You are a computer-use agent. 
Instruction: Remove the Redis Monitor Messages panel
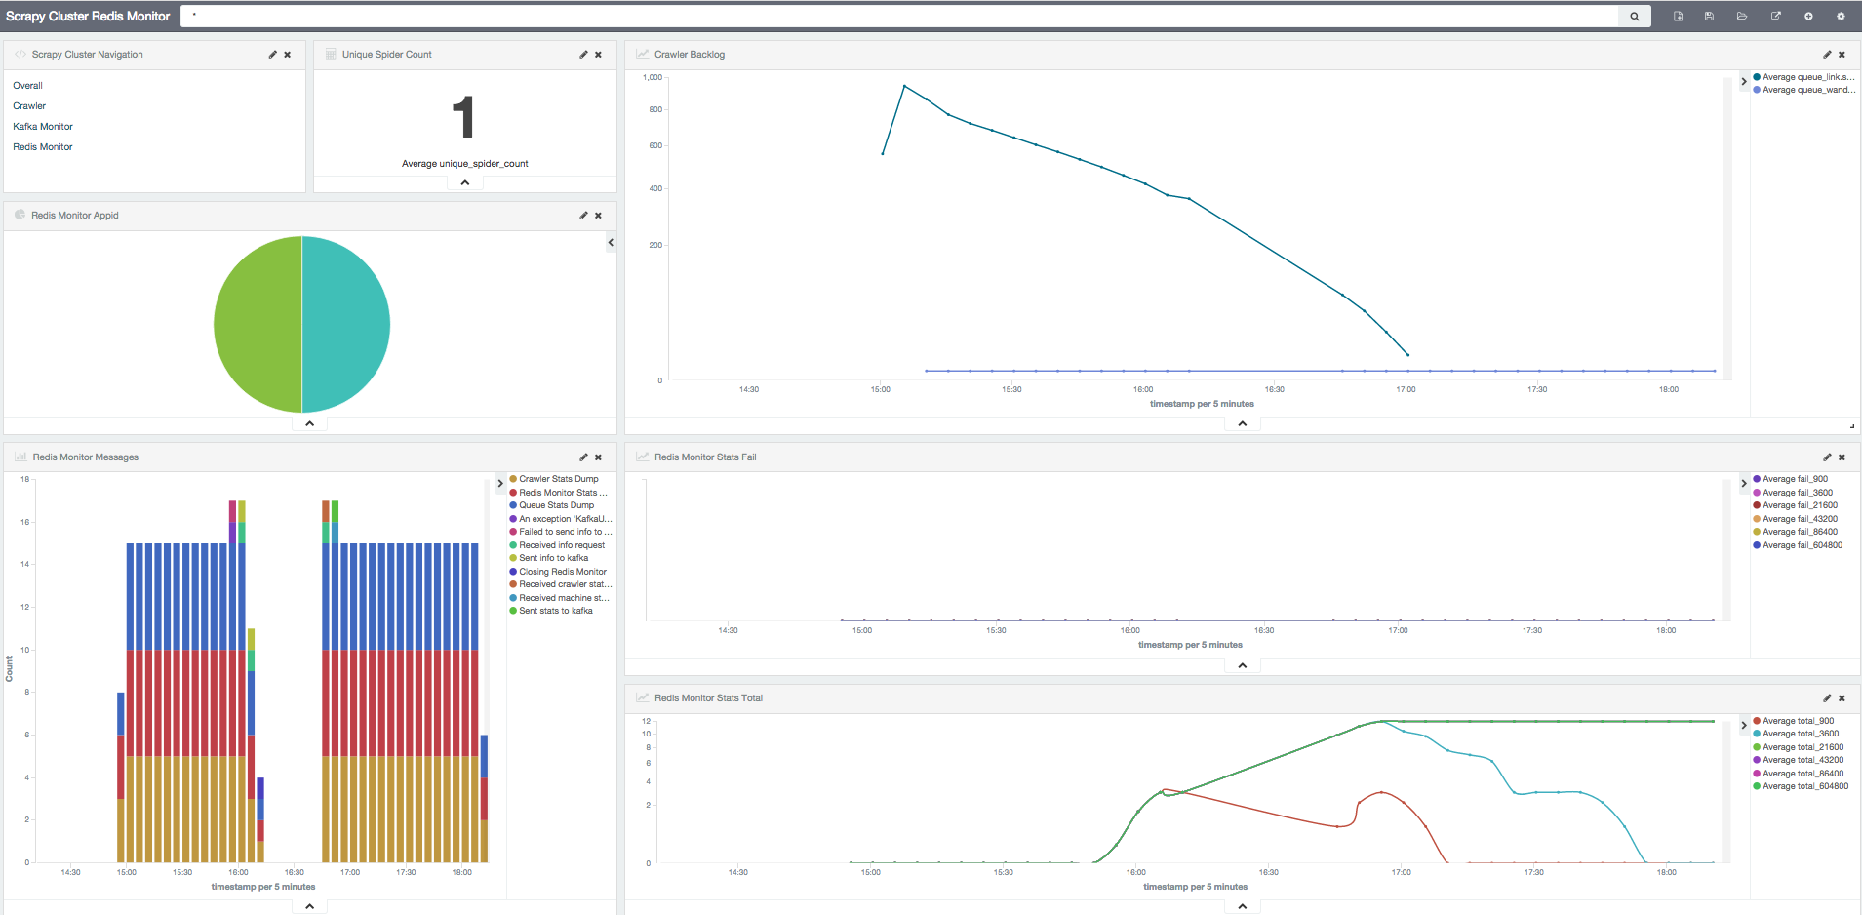[x=598, y=457]
